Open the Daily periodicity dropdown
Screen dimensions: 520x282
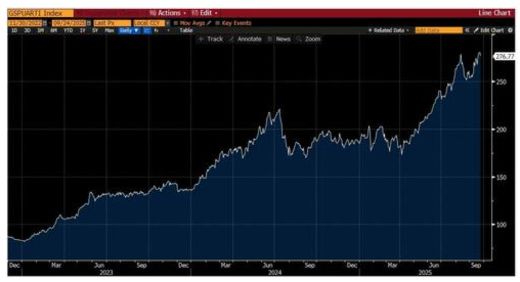pyautogui.click(x=129, y=31)
